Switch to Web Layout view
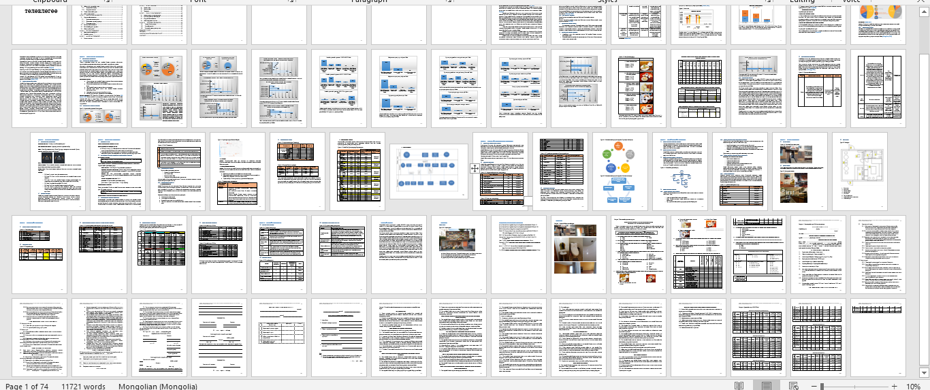The height and width of the screenshot is (390, 930). [x=793, y=386]
